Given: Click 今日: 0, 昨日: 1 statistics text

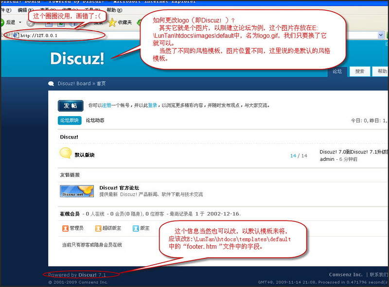Looking at the screenshot, I should click(x=369, y=121).
